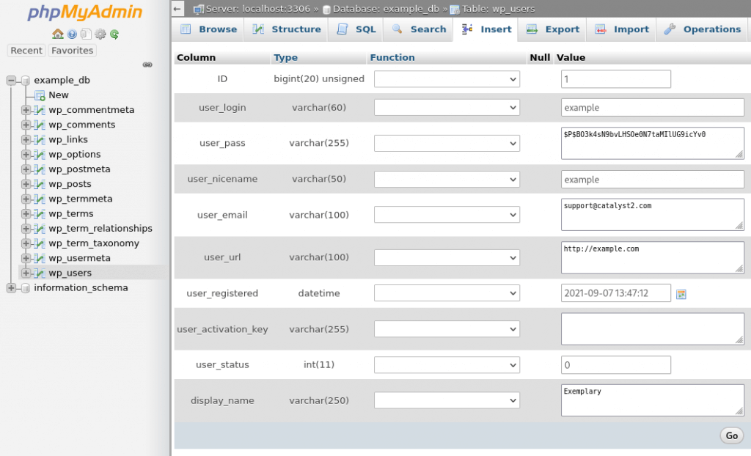Click the information_schema database icon
The image size is (751, 456).
pyautogui.click(x=26, y=288)
